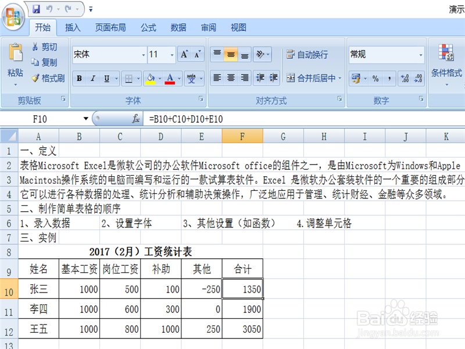Copy the selection using 复制
This screenshot has width=465, height=349.
45,62
